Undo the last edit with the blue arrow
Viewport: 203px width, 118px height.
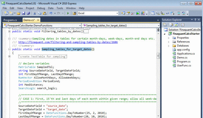51,13
